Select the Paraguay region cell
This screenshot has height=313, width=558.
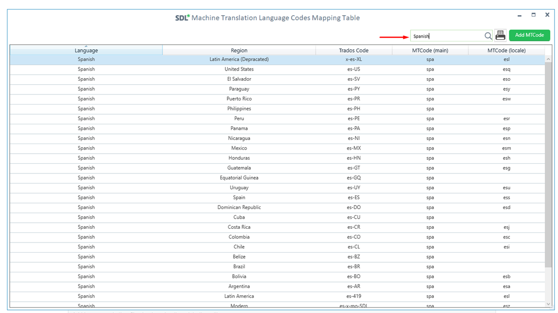point(239,89)
